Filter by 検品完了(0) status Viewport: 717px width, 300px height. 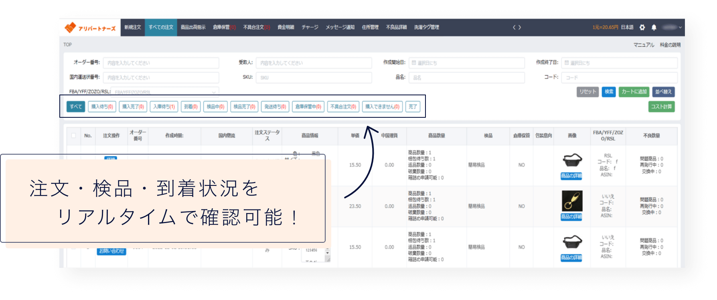click(x=244, y=107)
